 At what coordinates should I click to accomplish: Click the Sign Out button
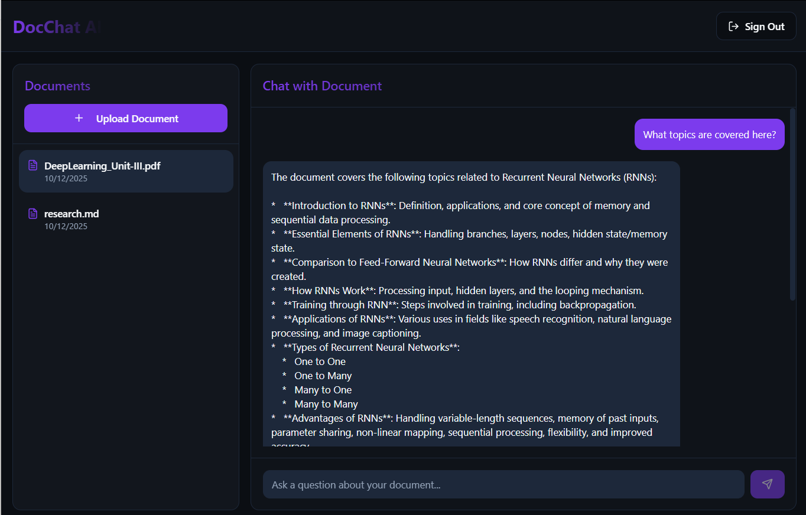click(756, 27)
